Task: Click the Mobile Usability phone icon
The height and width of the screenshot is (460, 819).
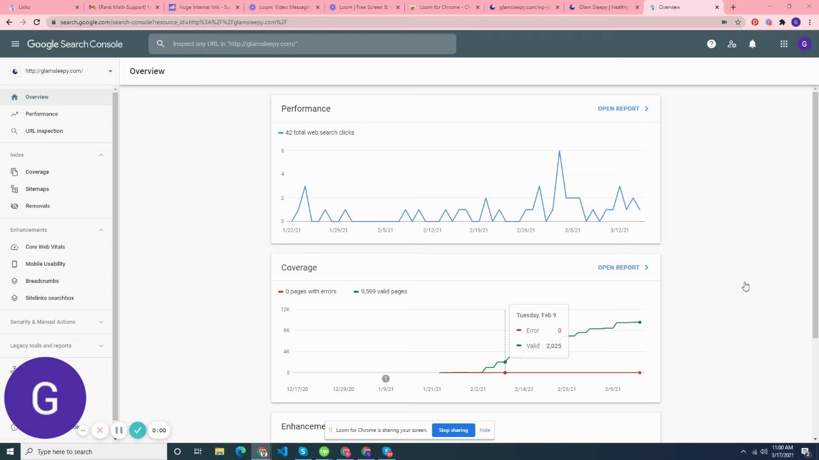Action: pyautogui.click(x=15, y=264)
